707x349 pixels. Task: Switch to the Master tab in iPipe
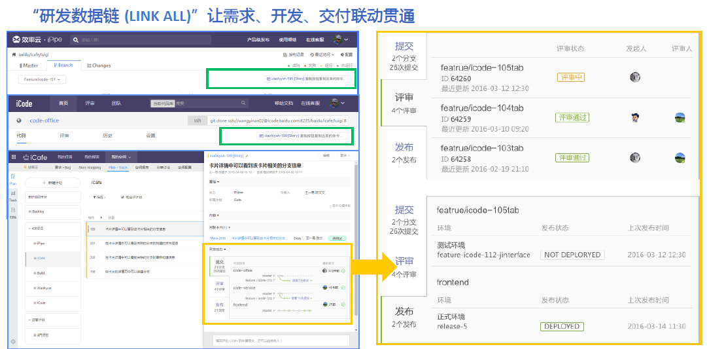[x=28, y=65]
